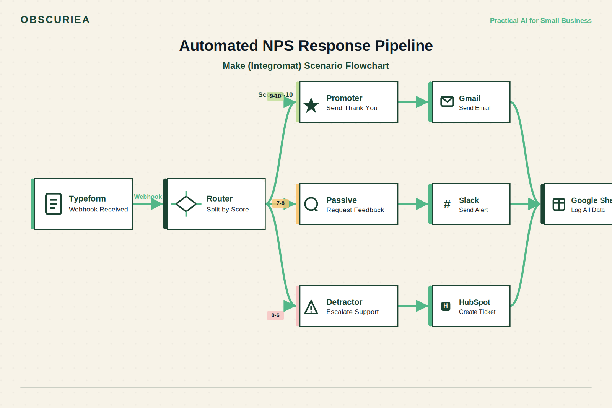Click the Create Ticket text
612x408 pixels.
(x=477, y=312)
